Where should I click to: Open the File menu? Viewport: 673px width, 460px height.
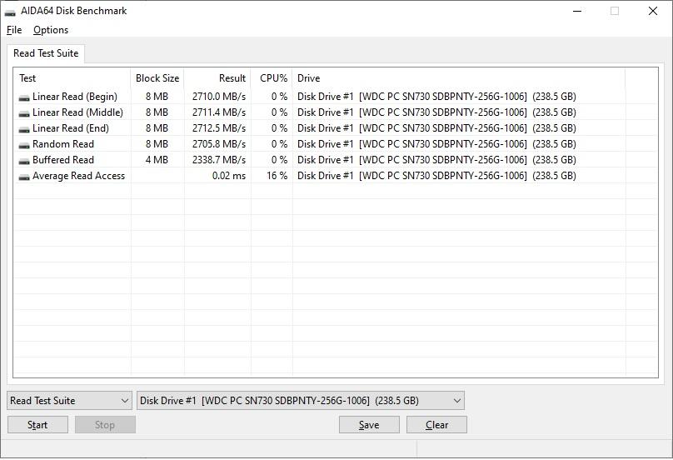click(x=14, y=30)
